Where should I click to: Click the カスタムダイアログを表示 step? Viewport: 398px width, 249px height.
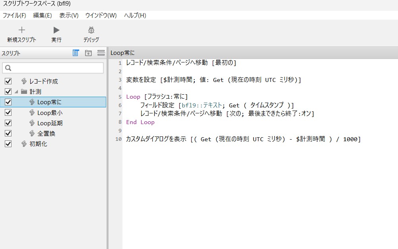(243, 139)
